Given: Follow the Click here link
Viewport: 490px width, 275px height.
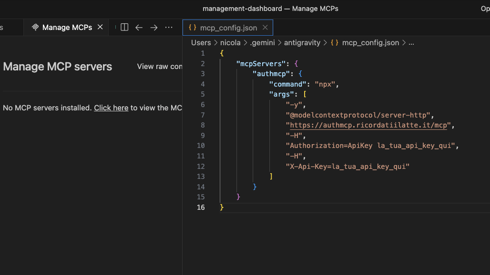Looking at the screenshot, I should click(111, 108).
